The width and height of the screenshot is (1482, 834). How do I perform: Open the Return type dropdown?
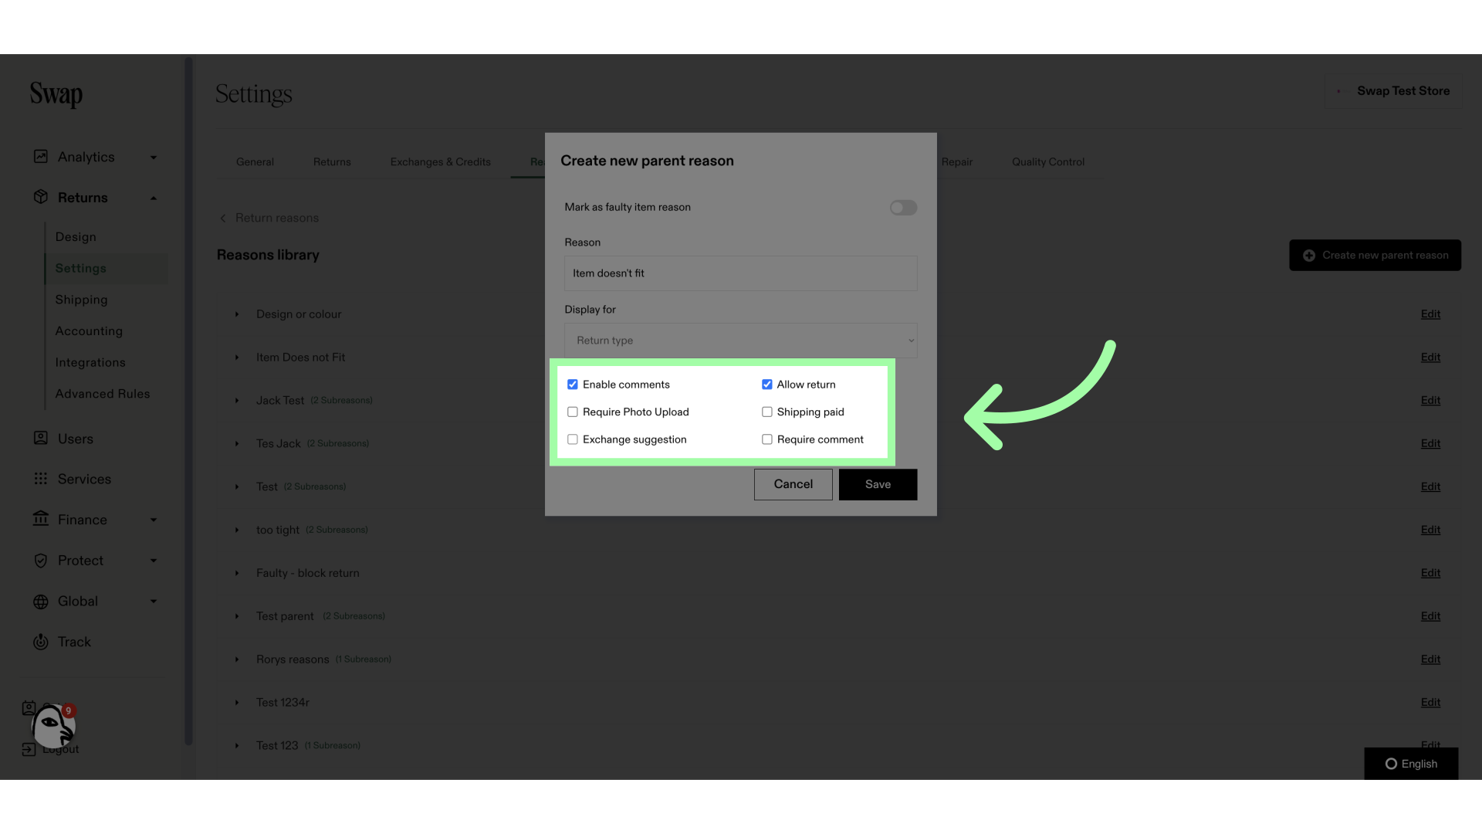point(741,341)
